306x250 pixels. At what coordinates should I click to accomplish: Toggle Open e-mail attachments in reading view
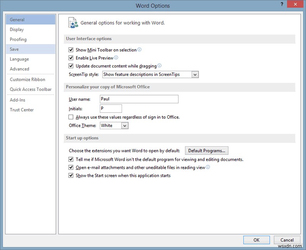pyautogui.click(x=71, y=167)
